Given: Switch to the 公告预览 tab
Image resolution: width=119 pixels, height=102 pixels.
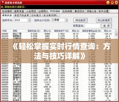Looking at the screenshot, I should pos(31,11).
